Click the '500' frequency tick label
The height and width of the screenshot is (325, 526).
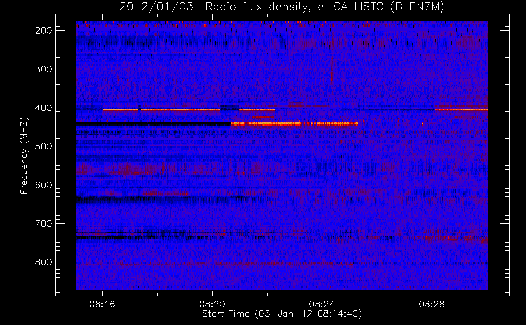[x=44, y=146]
